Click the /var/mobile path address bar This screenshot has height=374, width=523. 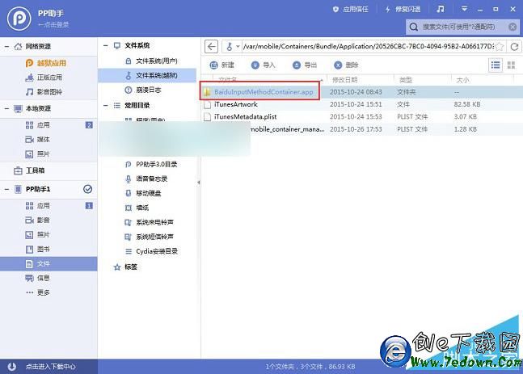tap(369, 46)
